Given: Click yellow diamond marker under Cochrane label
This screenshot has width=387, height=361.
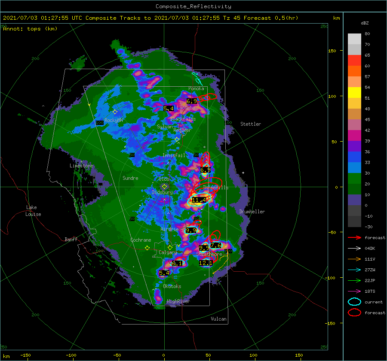Looking at the screenshot, I should click(x=147, y=248).
